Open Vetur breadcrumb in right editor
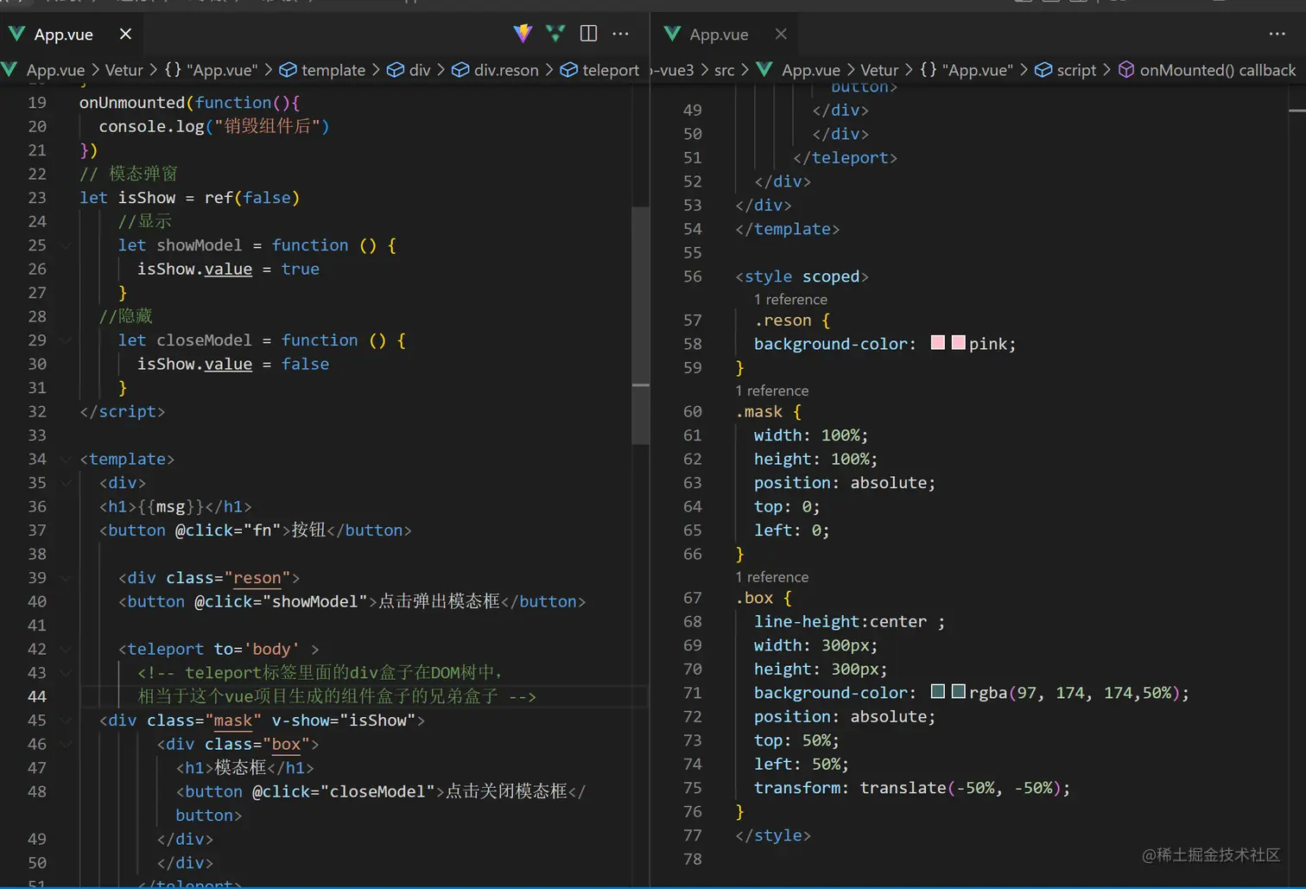 pos(879,70)
